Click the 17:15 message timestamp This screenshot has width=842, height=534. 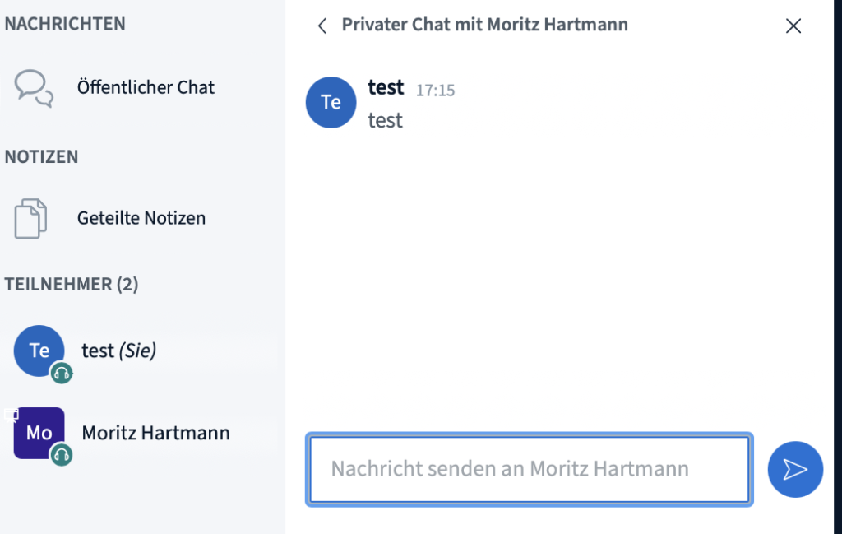pos(435,91)
